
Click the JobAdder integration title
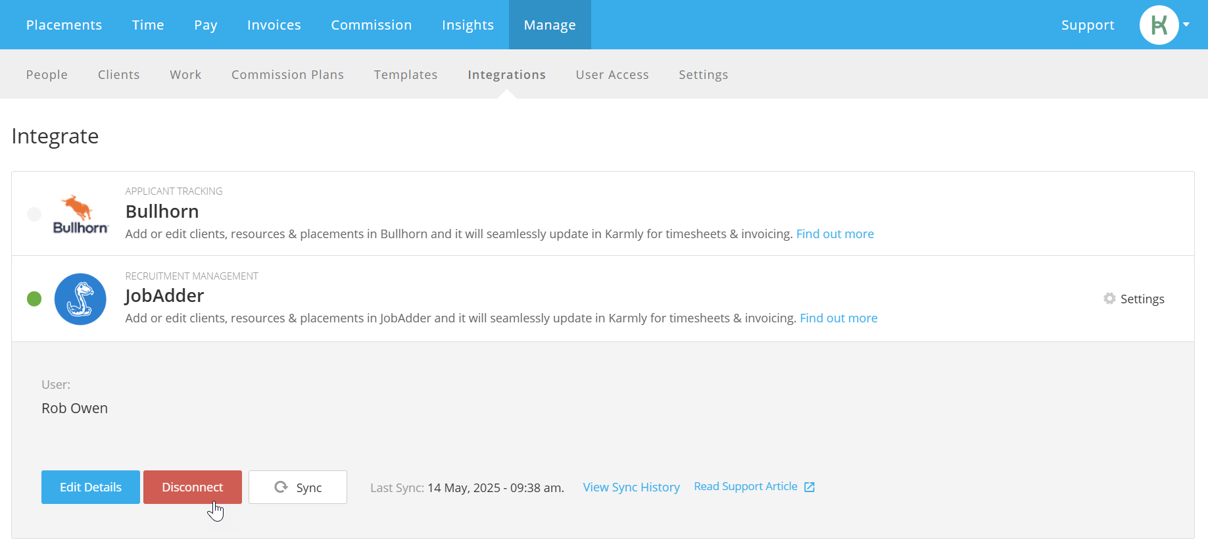(x=164, y=295)
